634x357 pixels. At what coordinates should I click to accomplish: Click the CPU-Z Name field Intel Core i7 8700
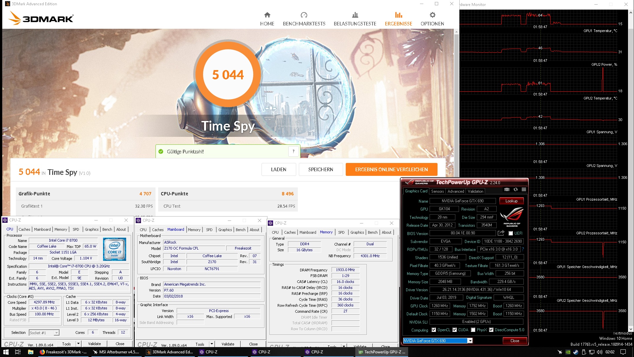tap(63, 240)
